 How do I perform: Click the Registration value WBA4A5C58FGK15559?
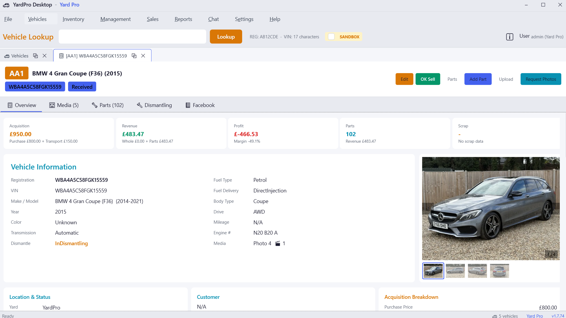tap(81, 180)
